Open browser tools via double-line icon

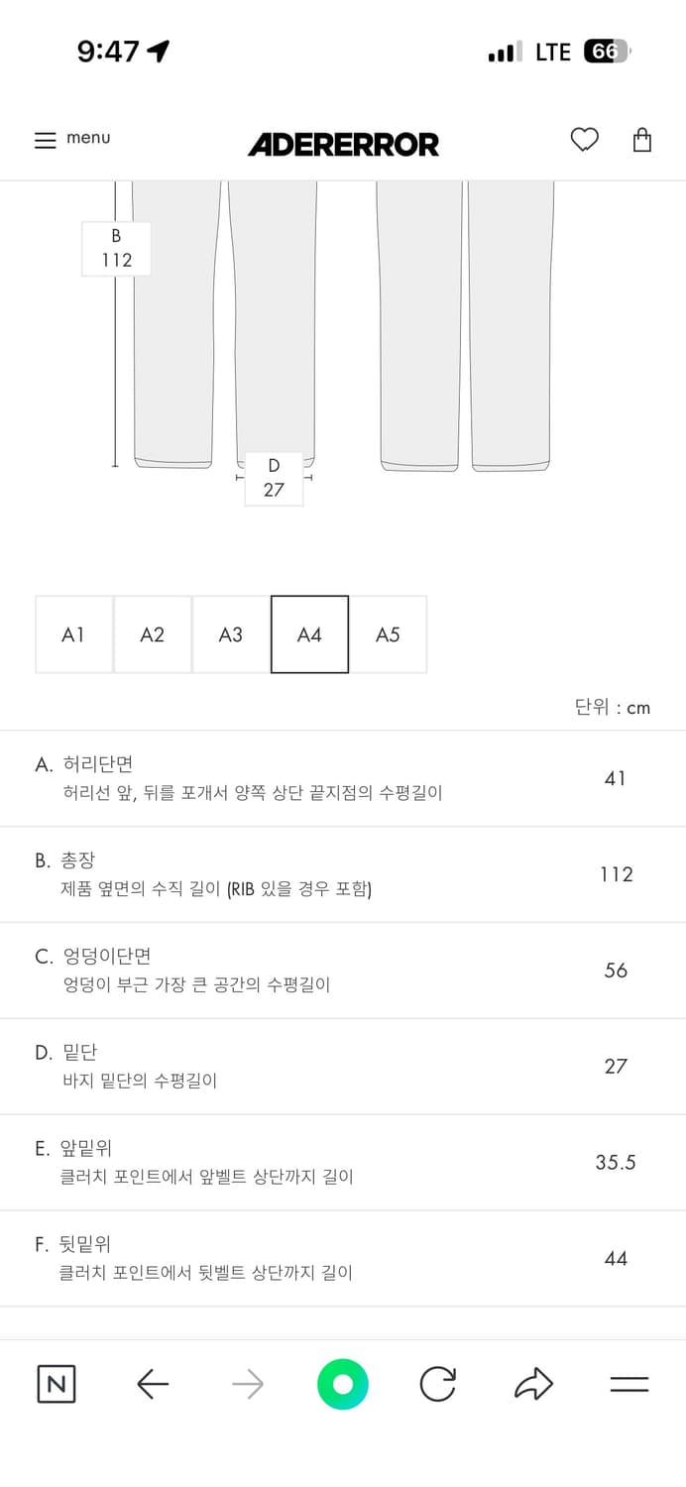pos(629,1384)
